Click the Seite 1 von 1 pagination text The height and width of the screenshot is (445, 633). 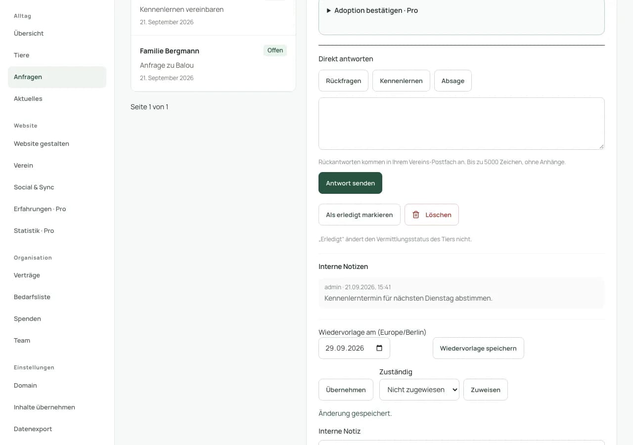click(x=149, y=107)
